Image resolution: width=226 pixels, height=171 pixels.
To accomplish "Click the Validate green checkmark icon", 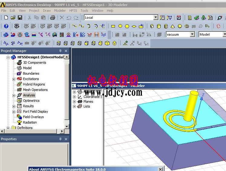I will 197,18.
